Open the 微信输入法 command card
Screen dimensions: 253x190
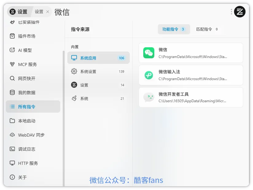point(191,75)
